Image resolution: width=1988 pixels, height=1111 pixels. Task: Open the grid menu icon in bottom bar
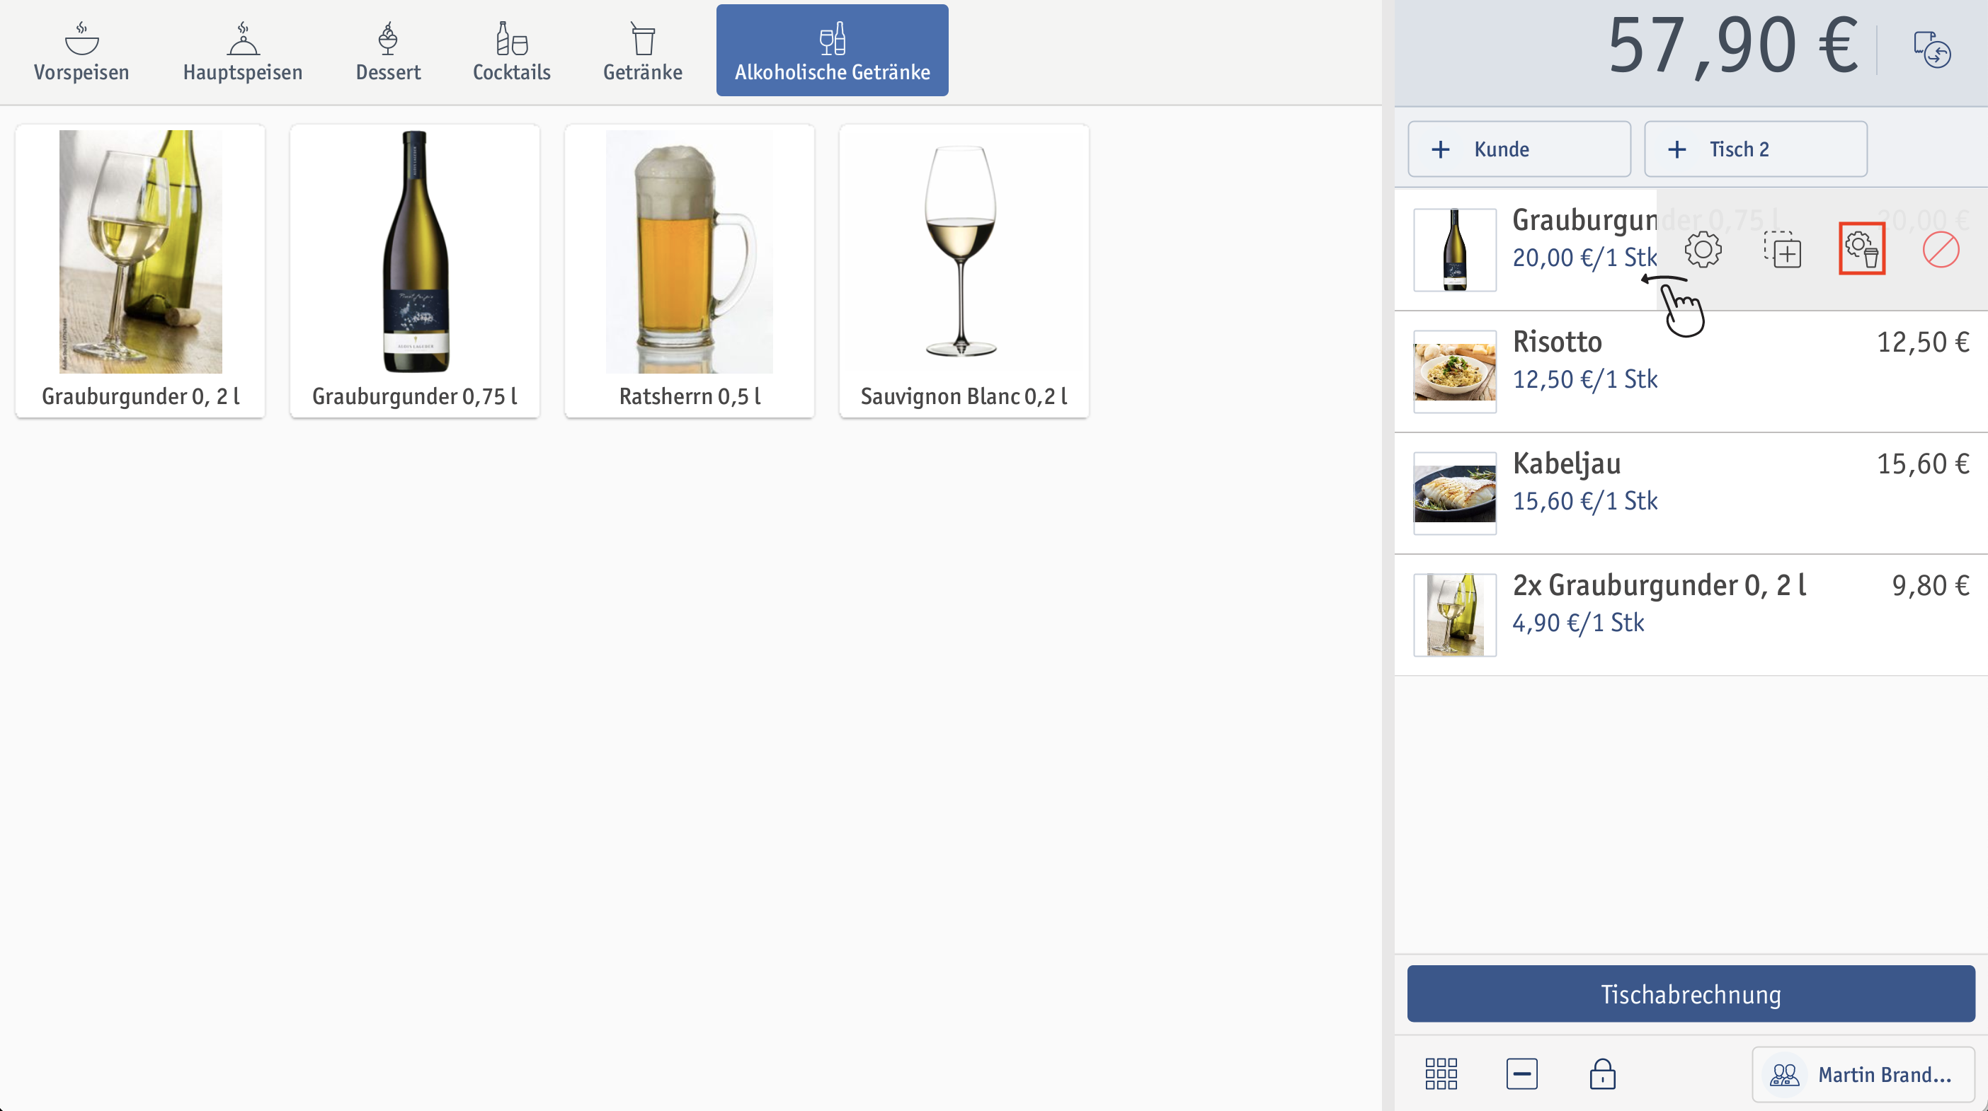(x=1441, y=1073)
